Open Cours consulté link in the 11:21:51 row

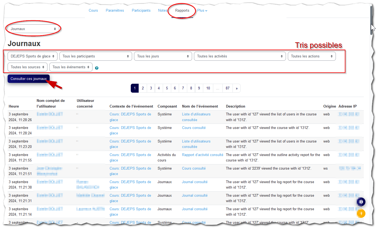[x=194, y=169]
